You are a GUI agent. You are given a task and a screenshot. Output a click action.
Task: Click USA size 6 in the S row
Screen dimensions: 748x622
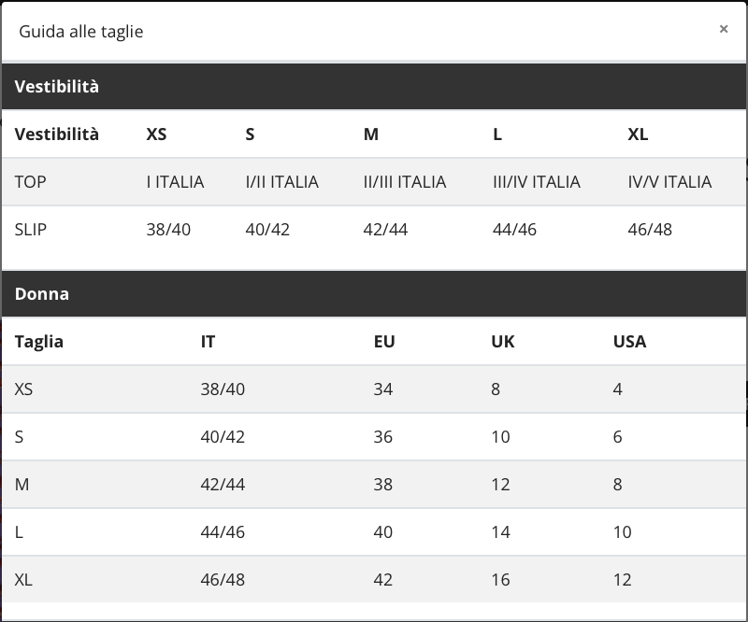[618, 437]
